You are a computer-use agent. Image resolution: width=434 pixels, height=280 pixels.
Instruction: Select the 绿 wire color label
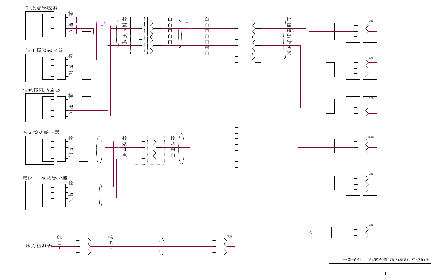[289, 42]
